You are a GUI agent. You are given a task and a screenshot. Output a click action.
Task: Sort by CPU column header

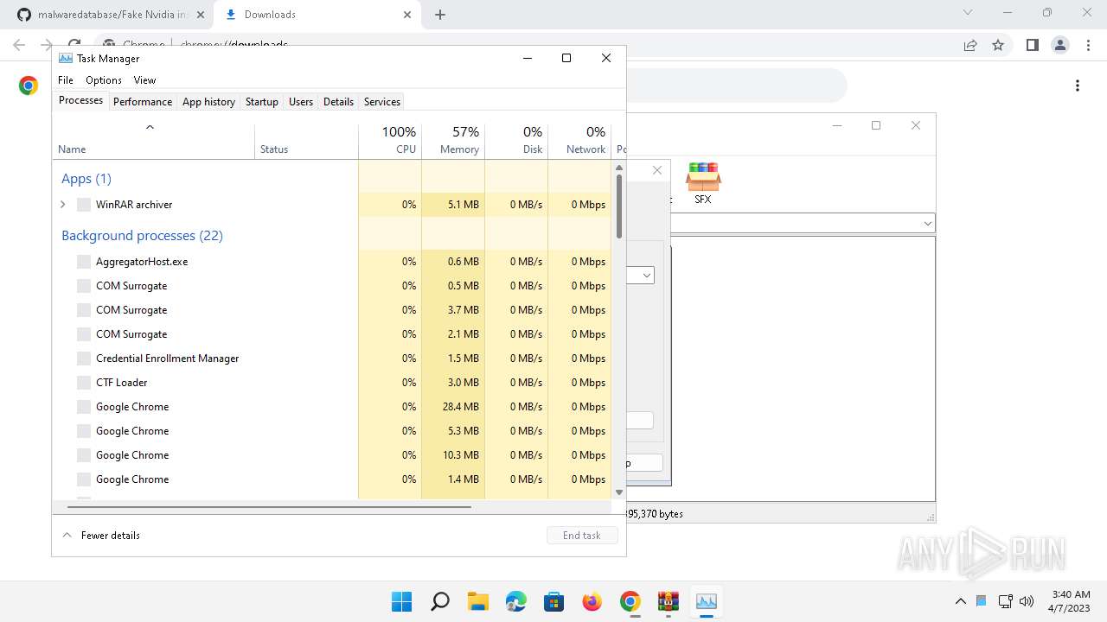point(390,141)
